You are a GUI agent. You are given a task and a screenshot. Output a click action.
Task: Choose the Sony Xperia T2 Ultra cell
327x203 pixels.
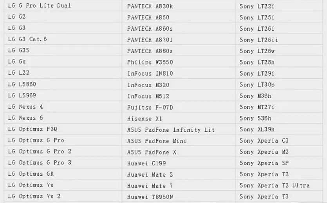279,185
